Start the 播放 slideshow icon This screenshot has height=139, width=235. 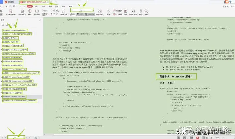[x=30, y=11]
